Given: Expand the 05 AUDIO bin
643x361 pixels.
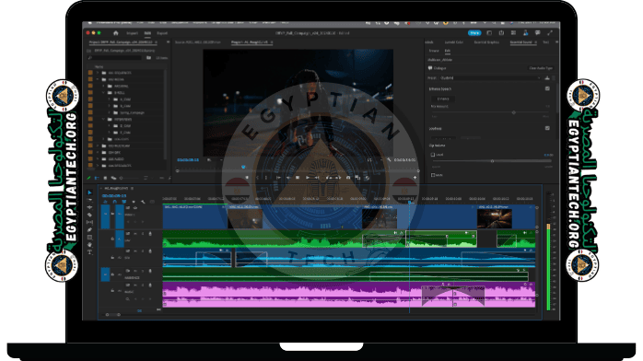Looking at the screenshot, I should point(98,159).
